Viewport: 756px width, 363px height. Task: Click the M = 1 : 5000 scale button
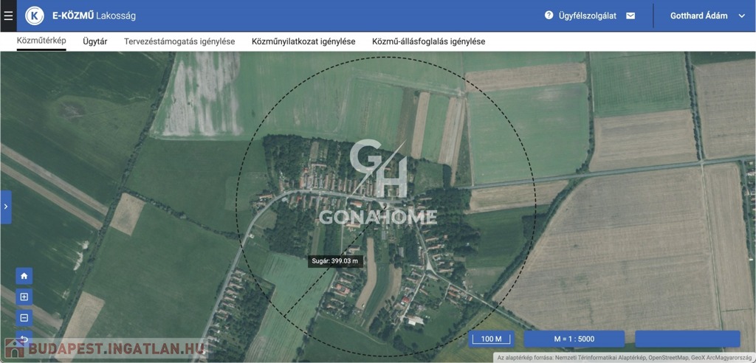(574, 339)
